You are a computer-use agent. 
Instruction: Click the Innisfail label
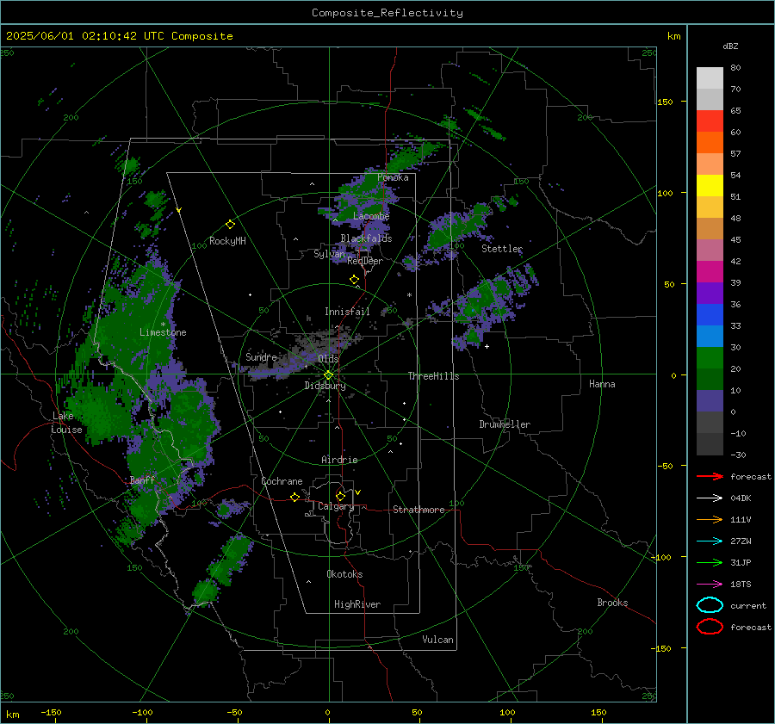tap(347, 312)
